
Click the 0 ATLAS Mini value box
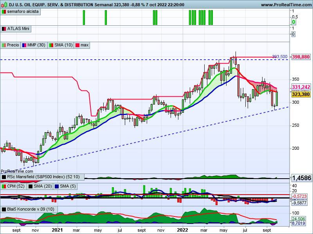point(293,34)
